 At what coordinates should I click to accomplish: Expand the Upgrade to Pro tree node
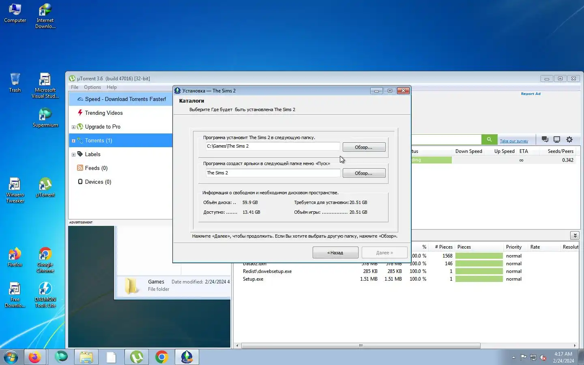point(73,127)
